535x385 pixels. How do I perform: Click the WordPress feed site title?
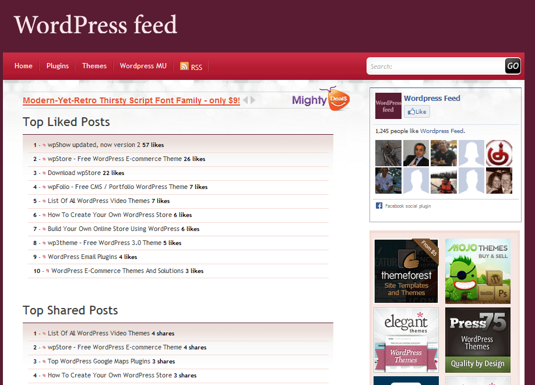tap(96, 24)
